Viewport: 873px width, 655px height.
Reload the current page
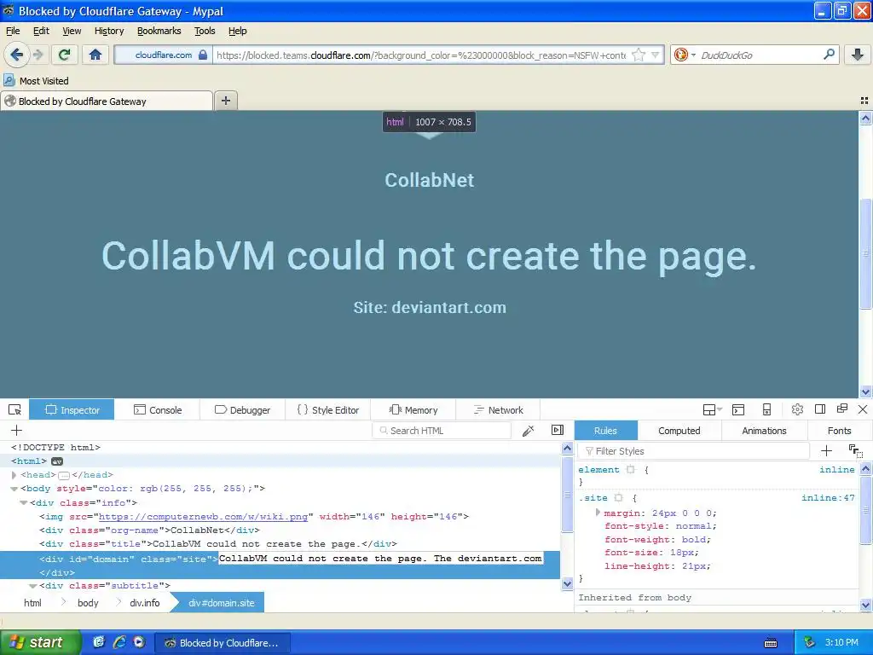pyautogui.click(x=64, y=55)
